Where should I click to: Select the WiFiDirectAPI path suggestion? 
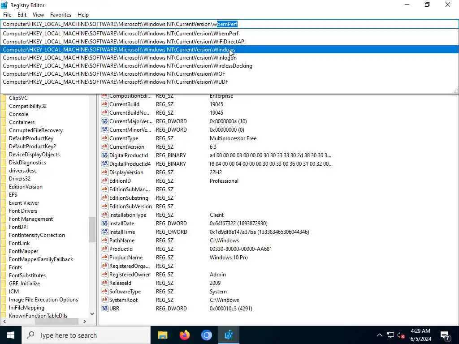point(229,42)
